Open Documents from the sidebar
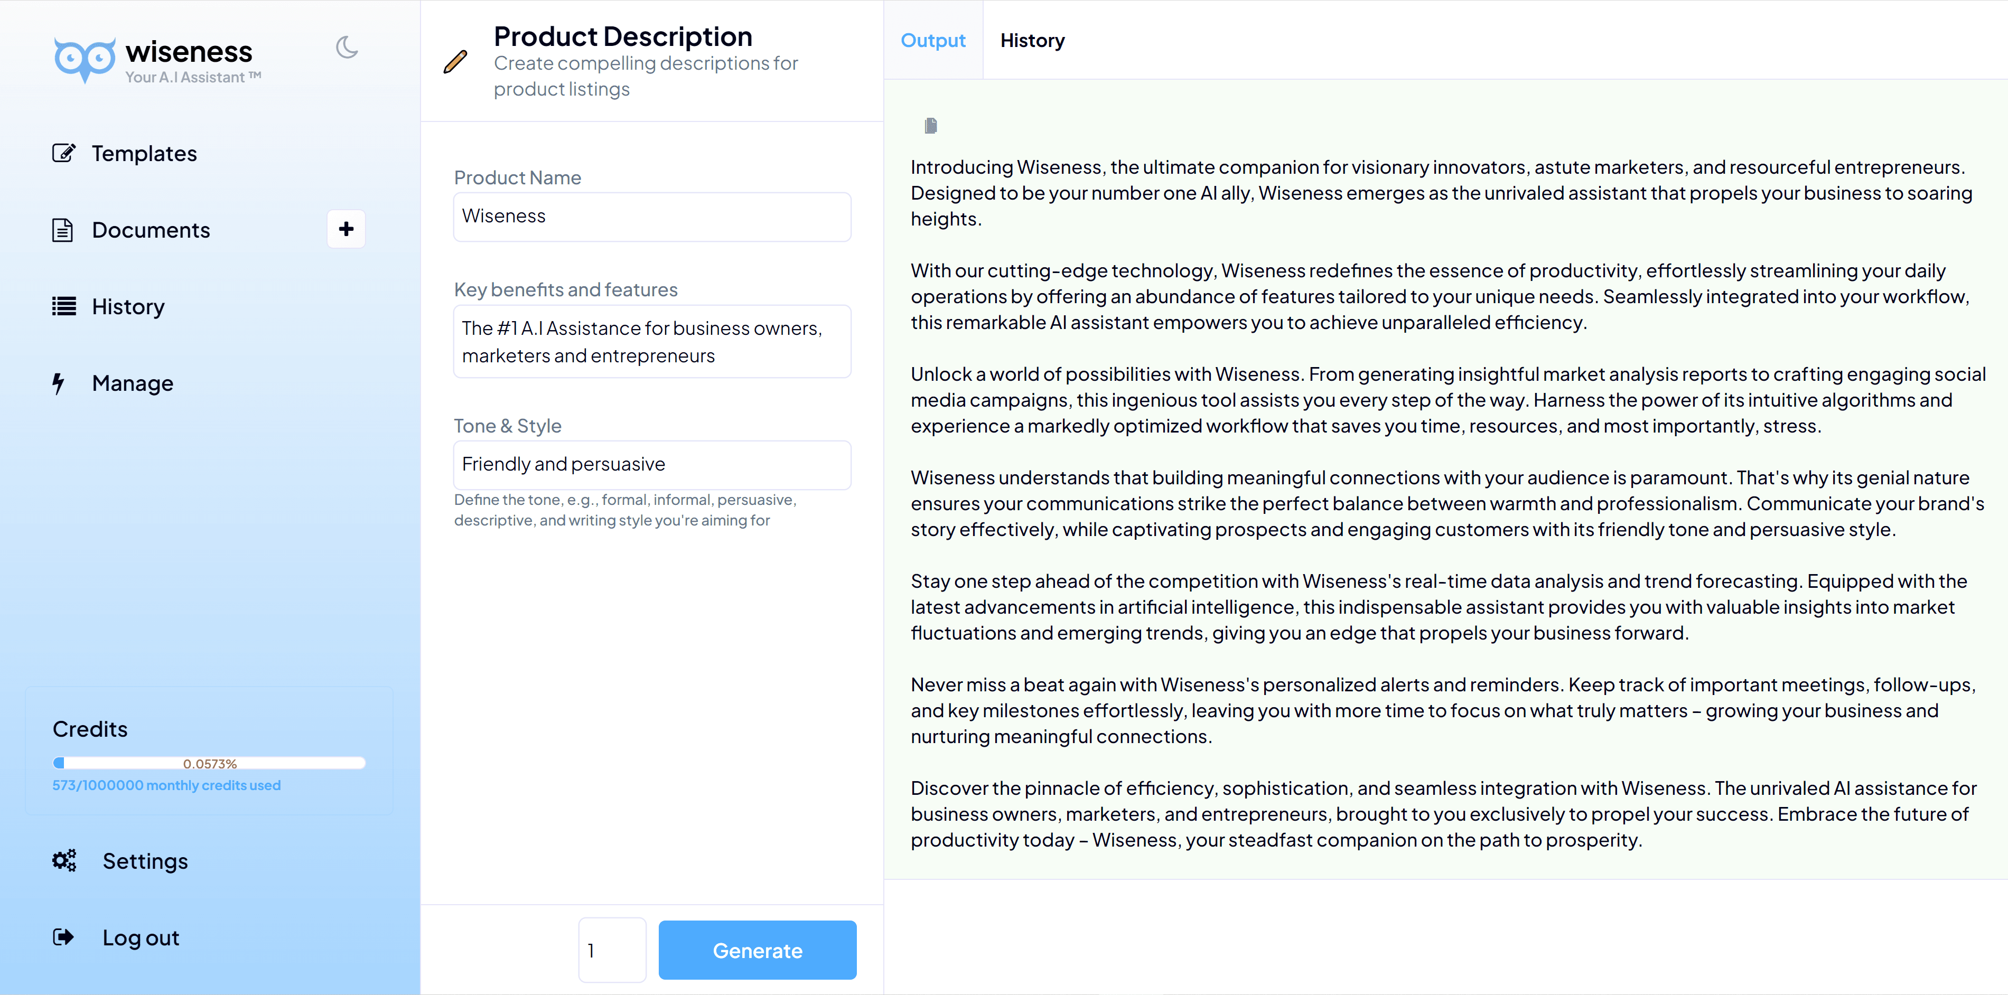Viewport: 2008px width, 995px height. coord(151,230)
